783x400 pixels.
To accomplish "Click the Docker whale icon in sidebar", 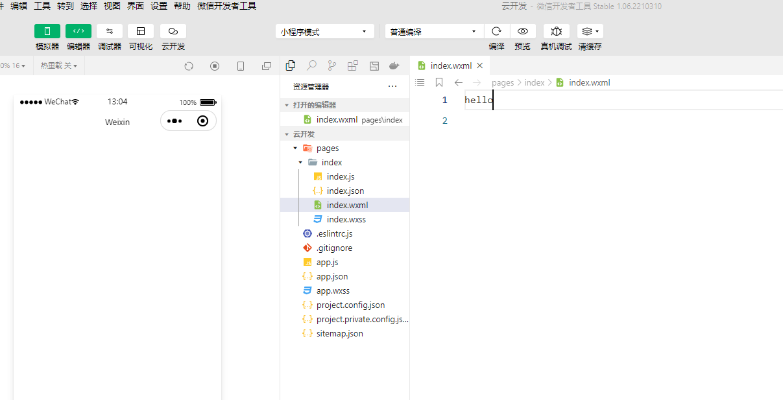I will point(394,65).
